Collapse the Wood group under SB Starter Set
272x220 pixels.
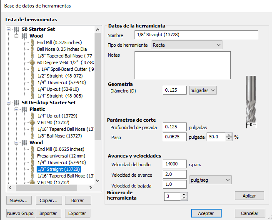[x=17, y=36]
